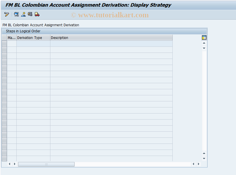
Task: Select the first row's selector box
Action: (x=4, y=44)
